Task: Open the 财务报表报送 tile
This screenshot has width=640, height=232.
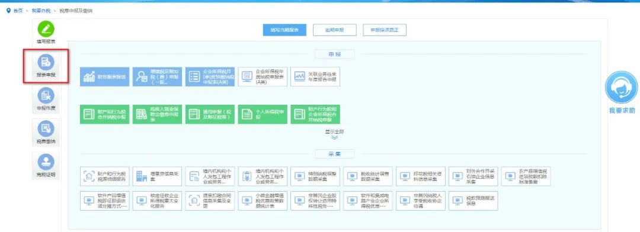Action: pyautogui.click(x=104, y=77)
